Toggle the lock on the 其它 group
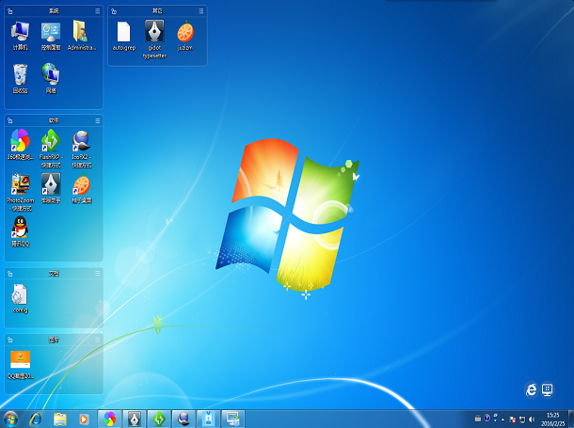The image size is (574, 428). [114, 11]
